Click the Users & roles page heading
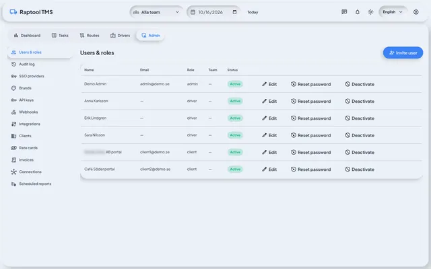 [97, 52]
